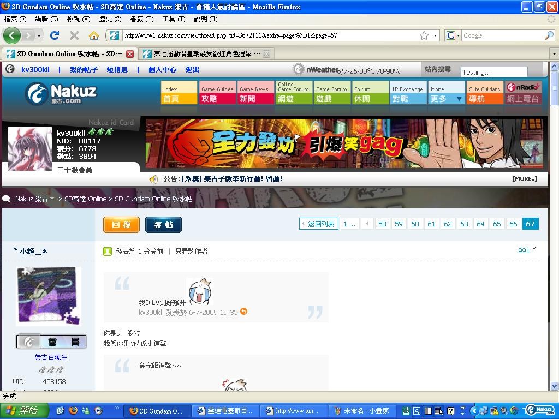Click the crying emoticon in the quote
The width and height of the screenshot is (559, 419).
(x=200, y=291)
